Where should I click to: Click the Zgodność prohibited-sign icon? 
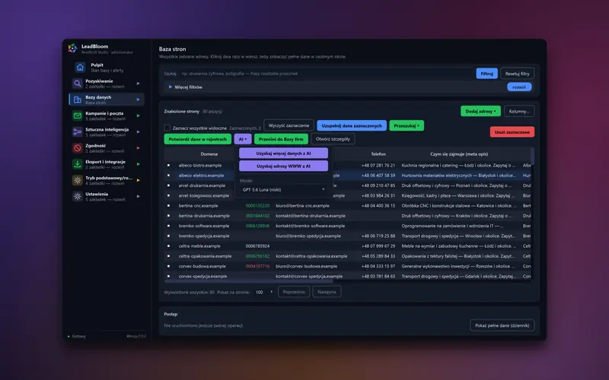coord(78,147)
